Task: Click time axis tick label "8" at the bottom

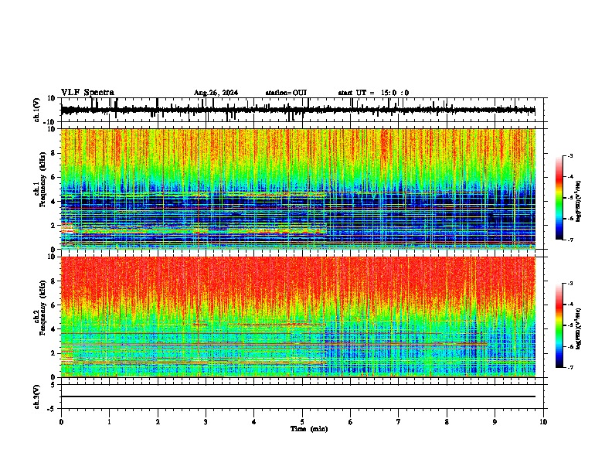Action: click(447, 422)
